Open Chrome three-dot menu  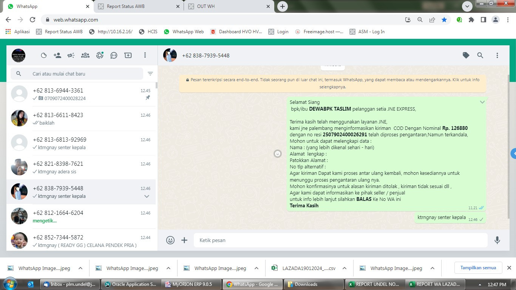(x=508, y=20)
